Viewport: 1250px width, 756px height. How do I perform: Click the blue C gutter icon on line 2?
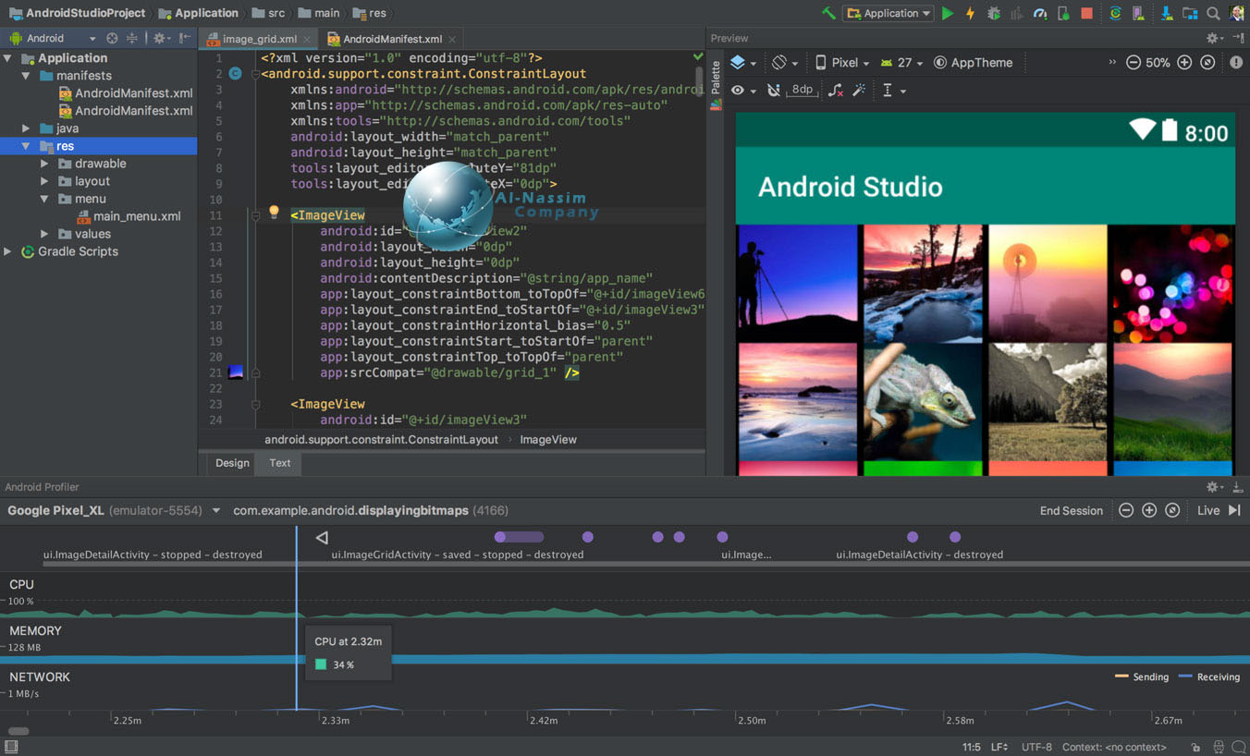coord(235,73)
